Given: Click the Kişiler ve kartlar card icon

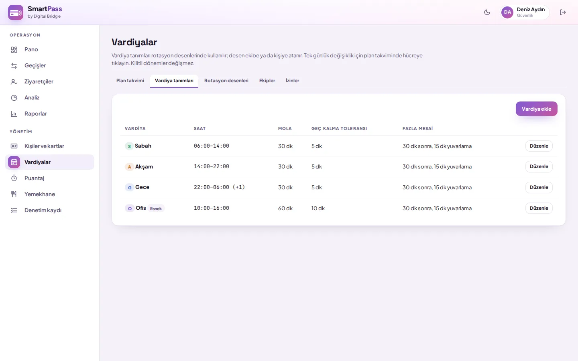Looking at the screenshot, I should 14,146.
